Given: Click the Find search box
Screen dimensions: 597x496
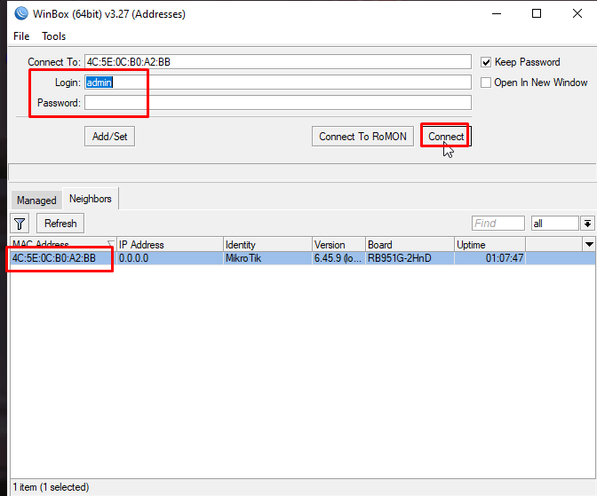Looking at the screenshot, I should [497, 224].
